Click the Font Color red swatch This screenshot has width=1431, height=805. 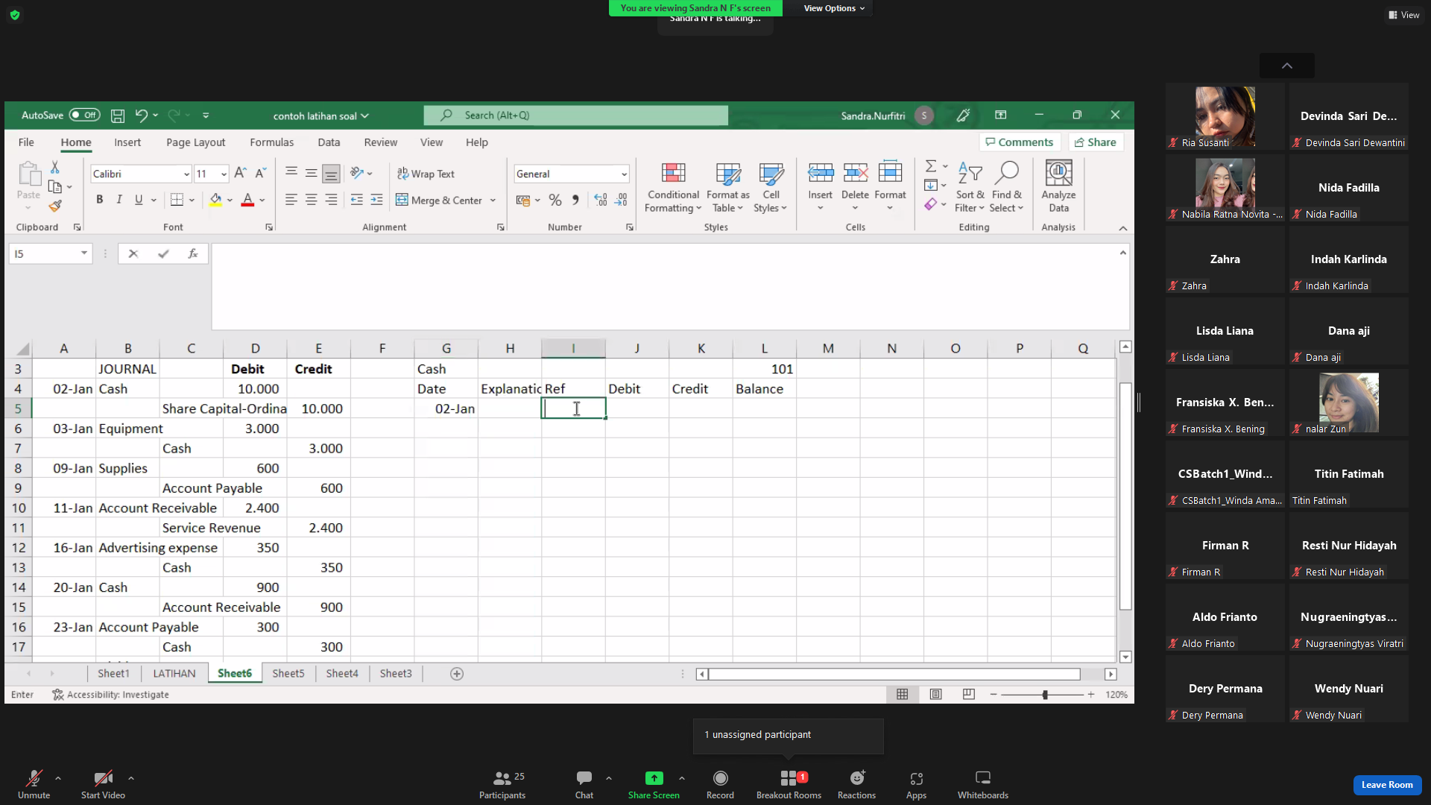coord(247,200)
